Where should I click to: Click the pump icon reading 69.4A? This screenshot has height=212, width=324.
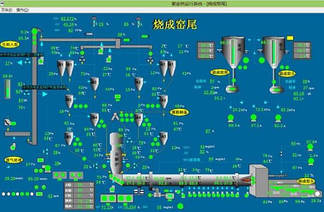click(x=230, y=118)
